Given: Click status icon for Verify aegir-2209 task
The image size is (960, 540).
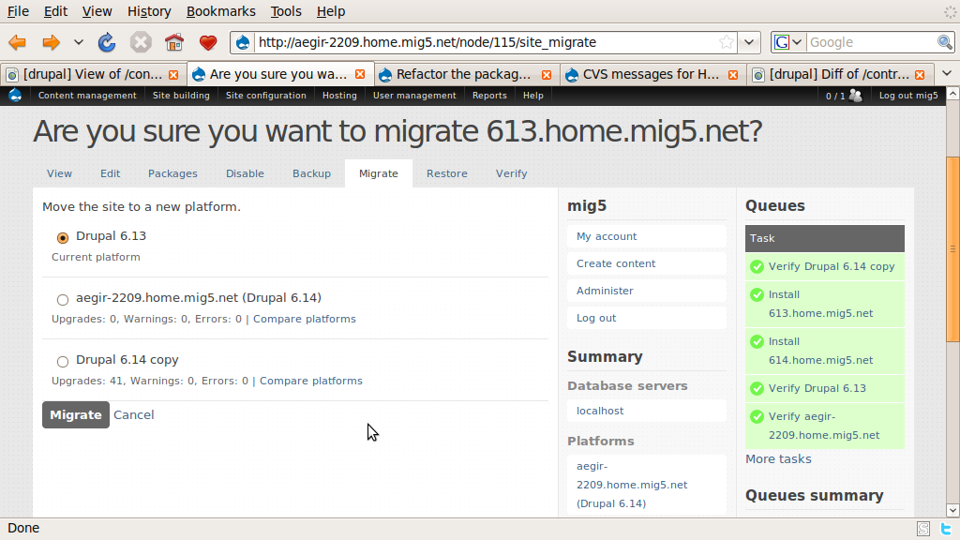Looking at the screenshot, I should (757, 416).
